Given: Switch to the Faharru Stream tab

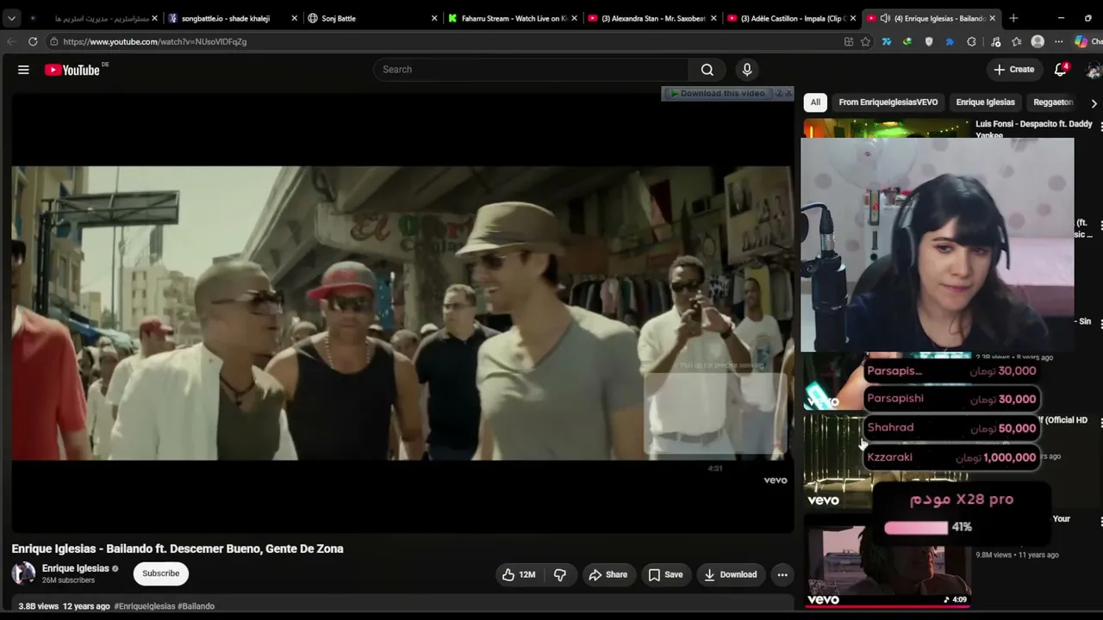Looking at the screenshot, I should 512,18.
